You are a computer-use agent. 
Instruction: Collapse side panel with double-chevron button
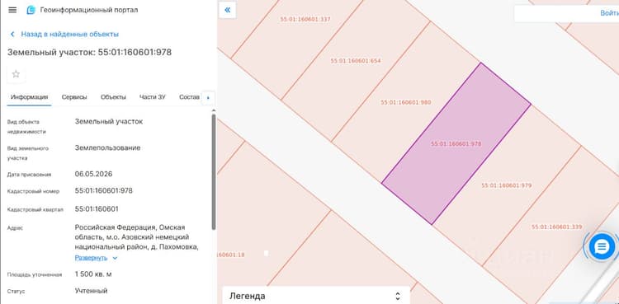point(228,10)
